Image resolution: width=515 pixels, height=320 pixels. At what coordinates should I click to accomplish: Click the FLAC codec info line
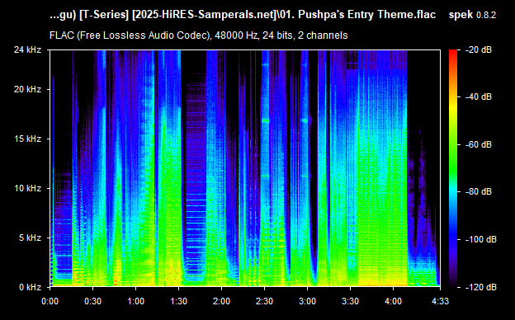coord(198,35)
